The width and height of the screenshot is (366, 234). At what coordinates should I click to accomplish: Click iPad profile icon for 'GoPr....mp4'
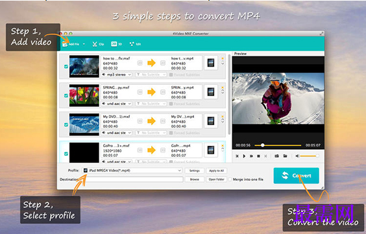click(x=211, y=150)
